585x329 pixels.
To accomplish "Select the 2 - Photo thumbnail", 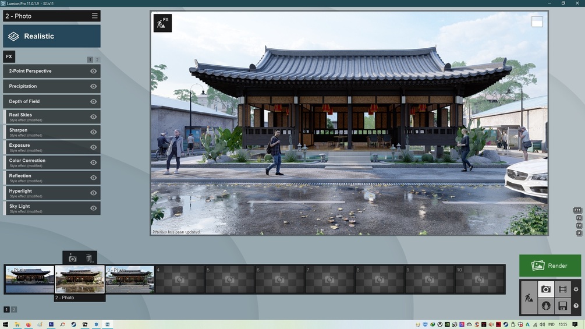I will tap(80, 279).
